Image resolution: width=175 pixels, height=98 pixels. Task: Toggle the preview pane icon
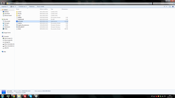coord(170,7)
